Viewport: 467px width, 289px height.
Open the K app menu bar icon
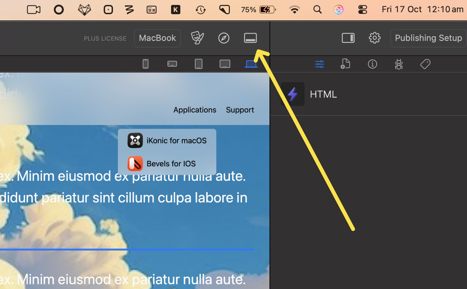[x=176, y=10]
